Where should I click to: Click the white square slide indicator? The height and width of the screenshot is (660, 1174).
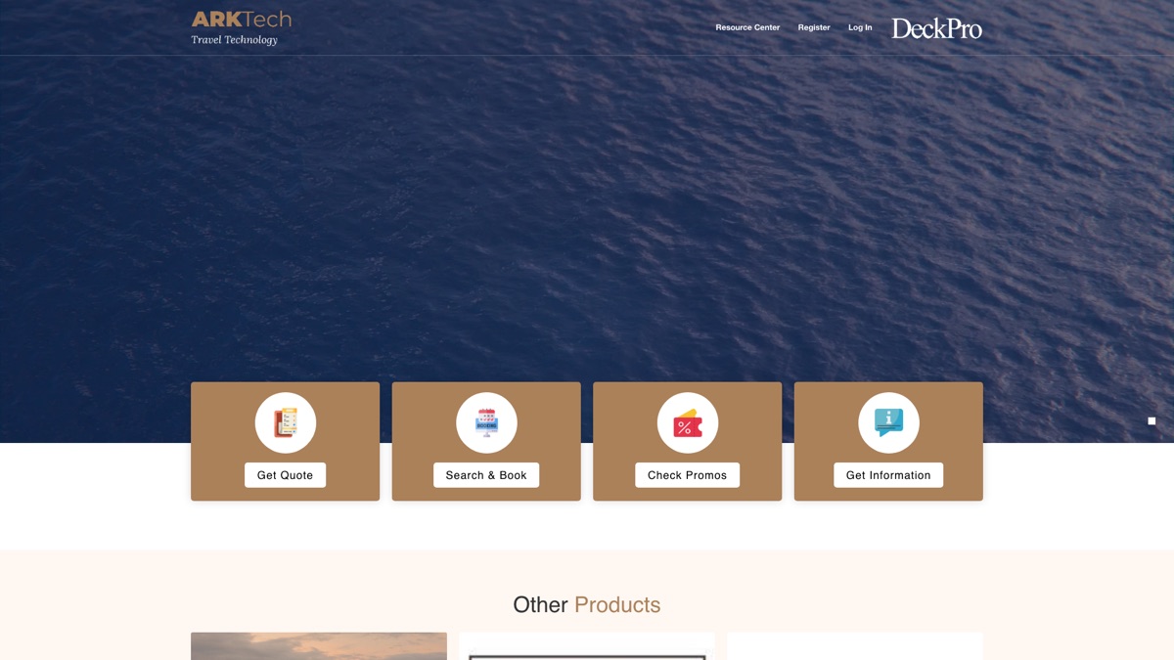click(1151, 421)
